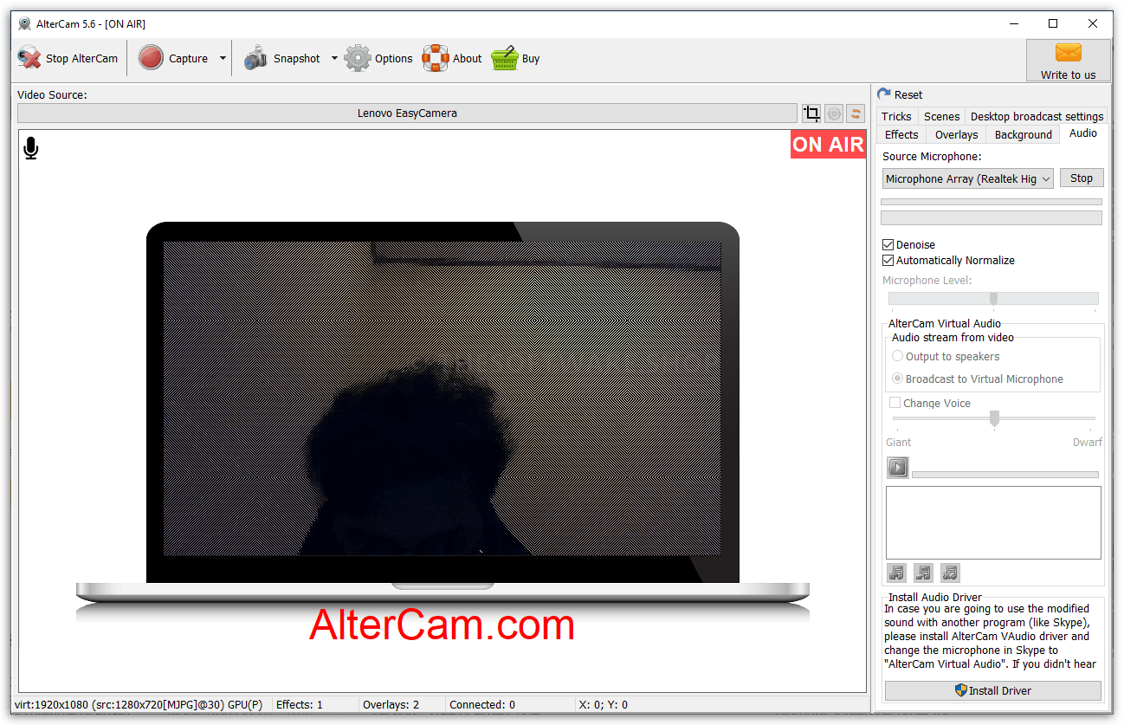
Task: Click the "Video Source:" label
Action: tap(52, 94)
